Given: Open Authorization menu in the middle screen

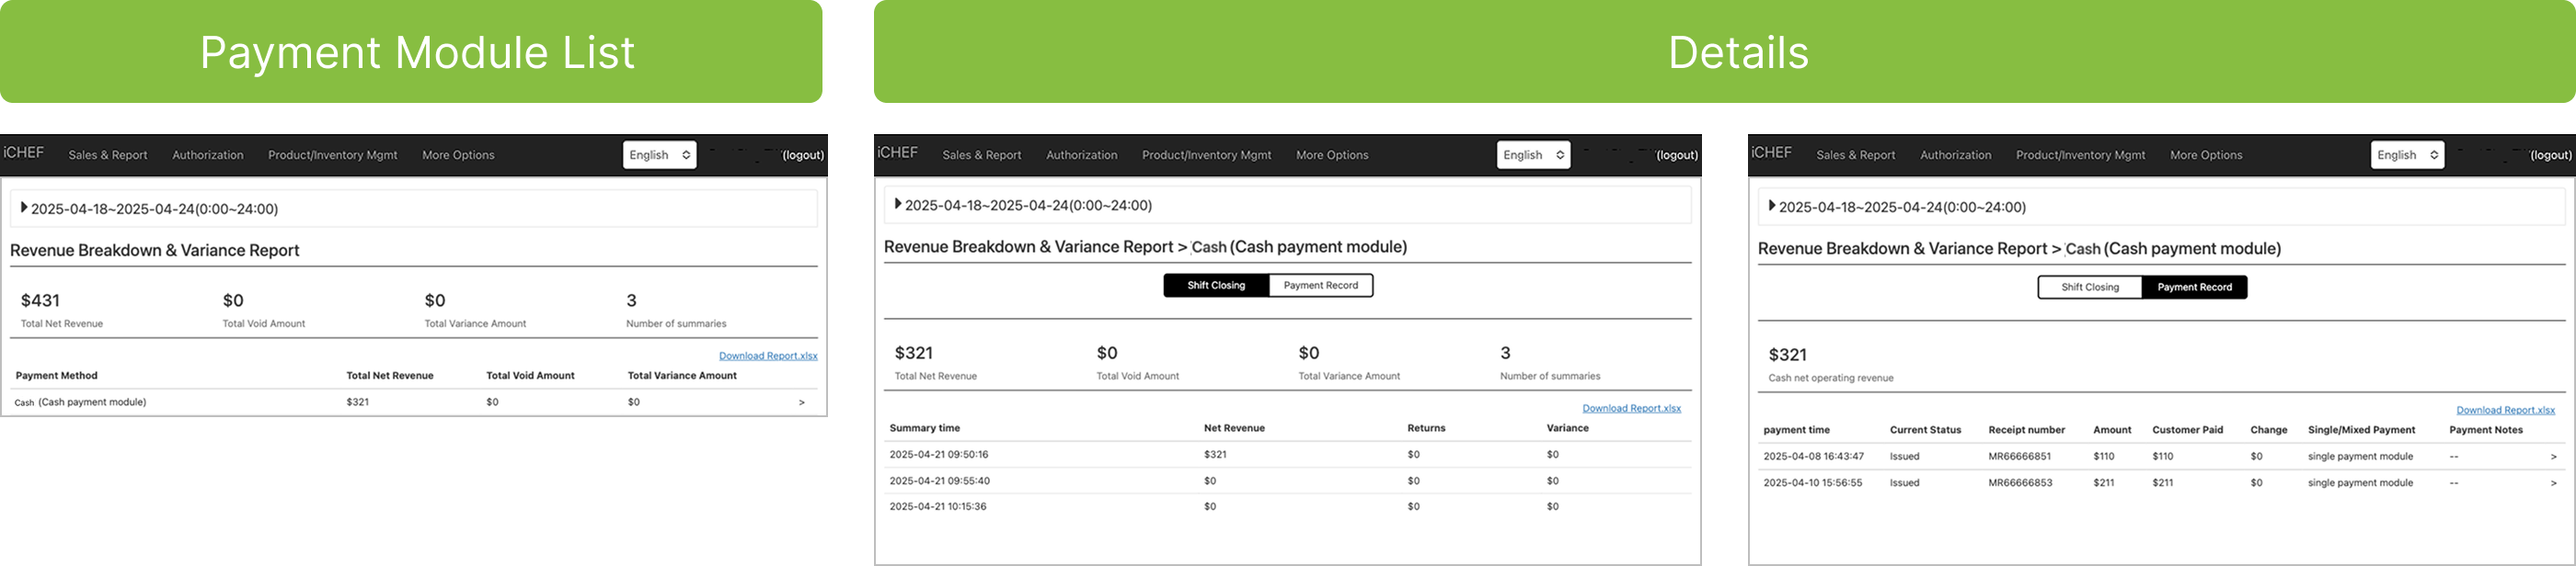Looking at the screenshot, I should point(1081,154).
